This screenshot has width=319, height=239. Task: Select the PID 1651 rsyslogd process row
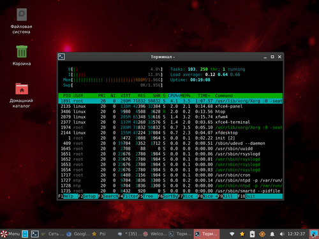click(x=170, y=154)
